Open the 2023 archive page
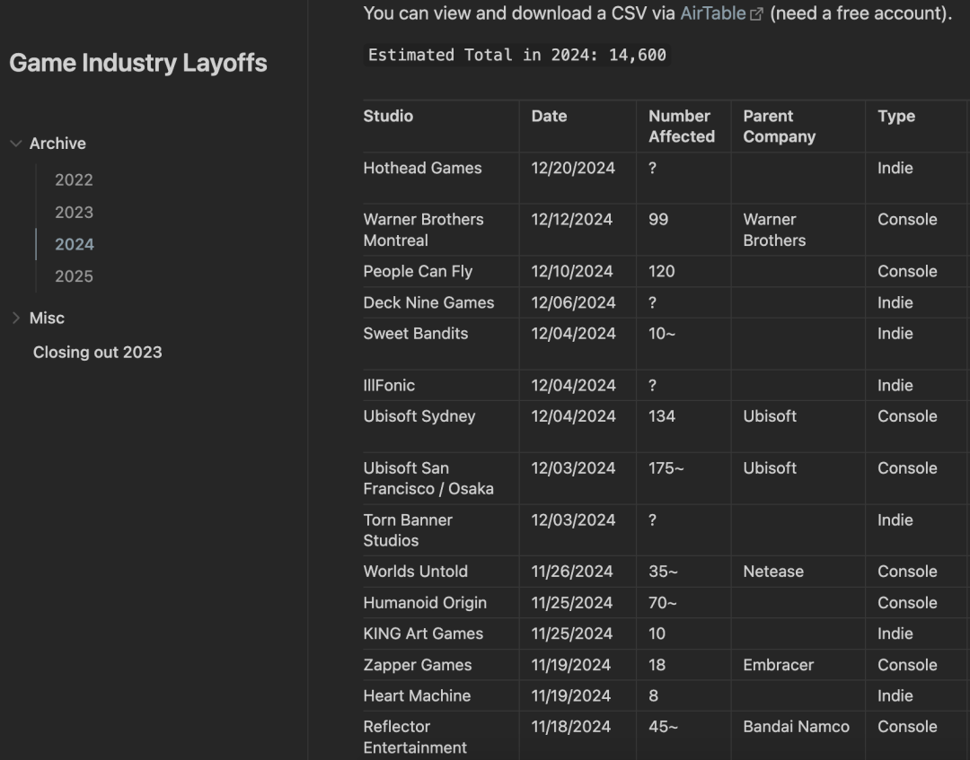The image size is (970, 760). point(74,213)
